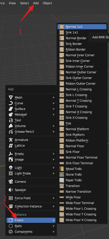Screen dimensions: 109x239
Task: Expand the Components submenu arrow
Action: 54,232
